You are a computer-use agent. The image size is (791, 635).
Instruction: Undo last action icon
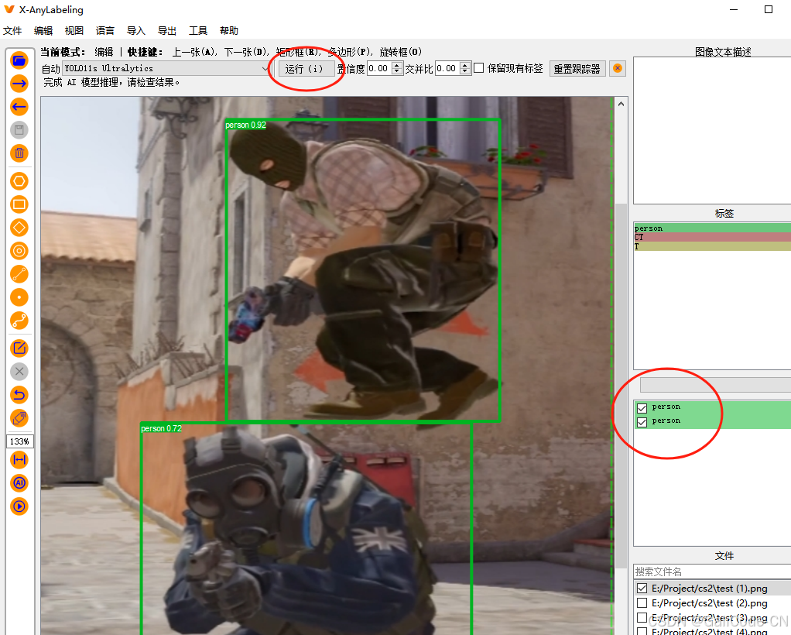point(19,395)
